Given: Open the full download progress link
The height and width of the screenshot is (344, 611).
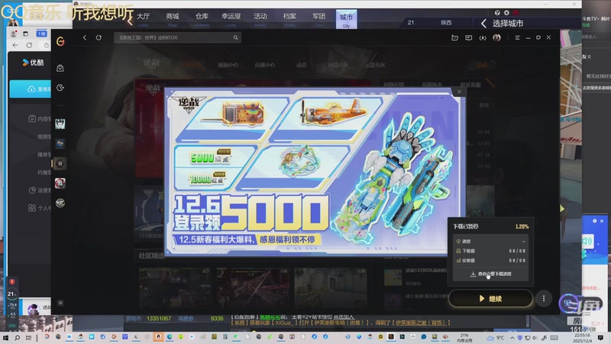Looking at the screenshot, I should click(x=490, y=274).
